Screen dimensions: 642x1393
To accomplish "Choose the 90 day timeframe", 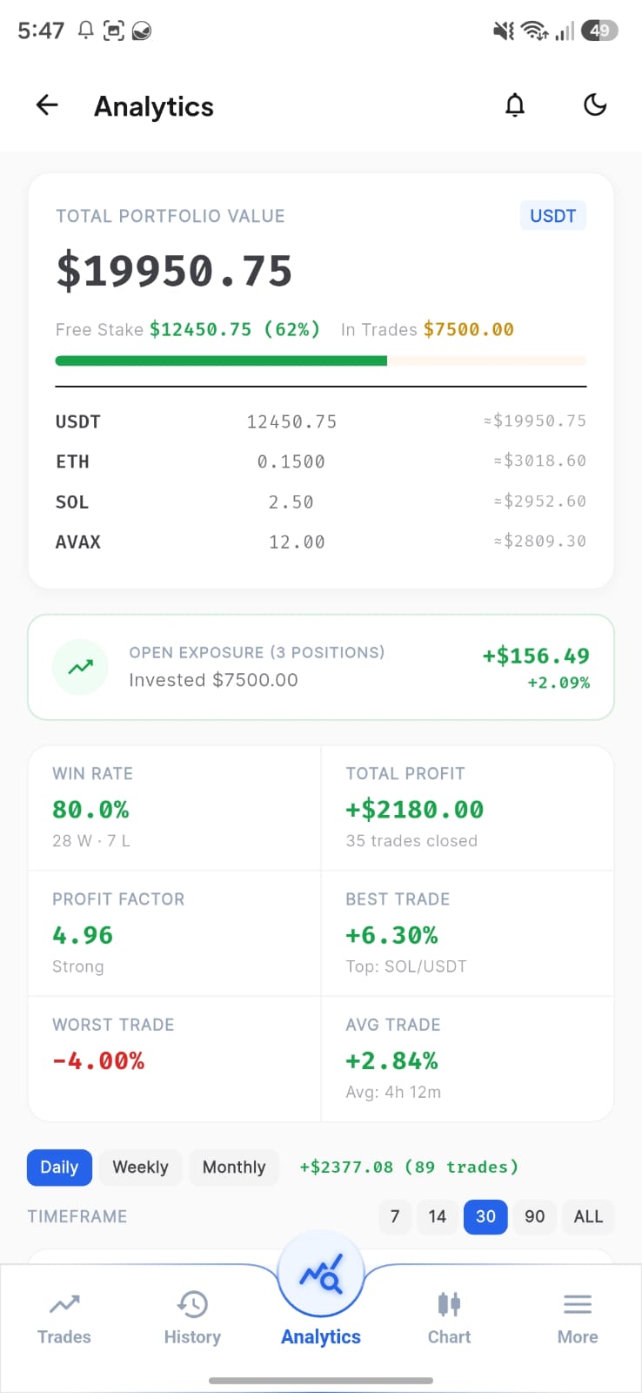I will [x=535, y=1216].
